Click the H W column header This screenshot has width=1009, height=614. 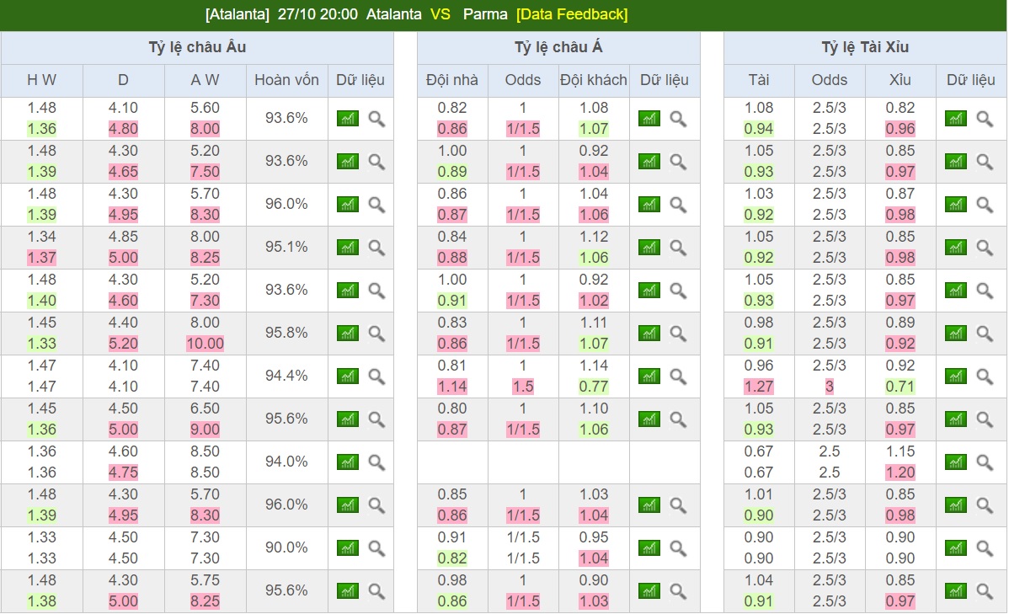click(42, 80)
